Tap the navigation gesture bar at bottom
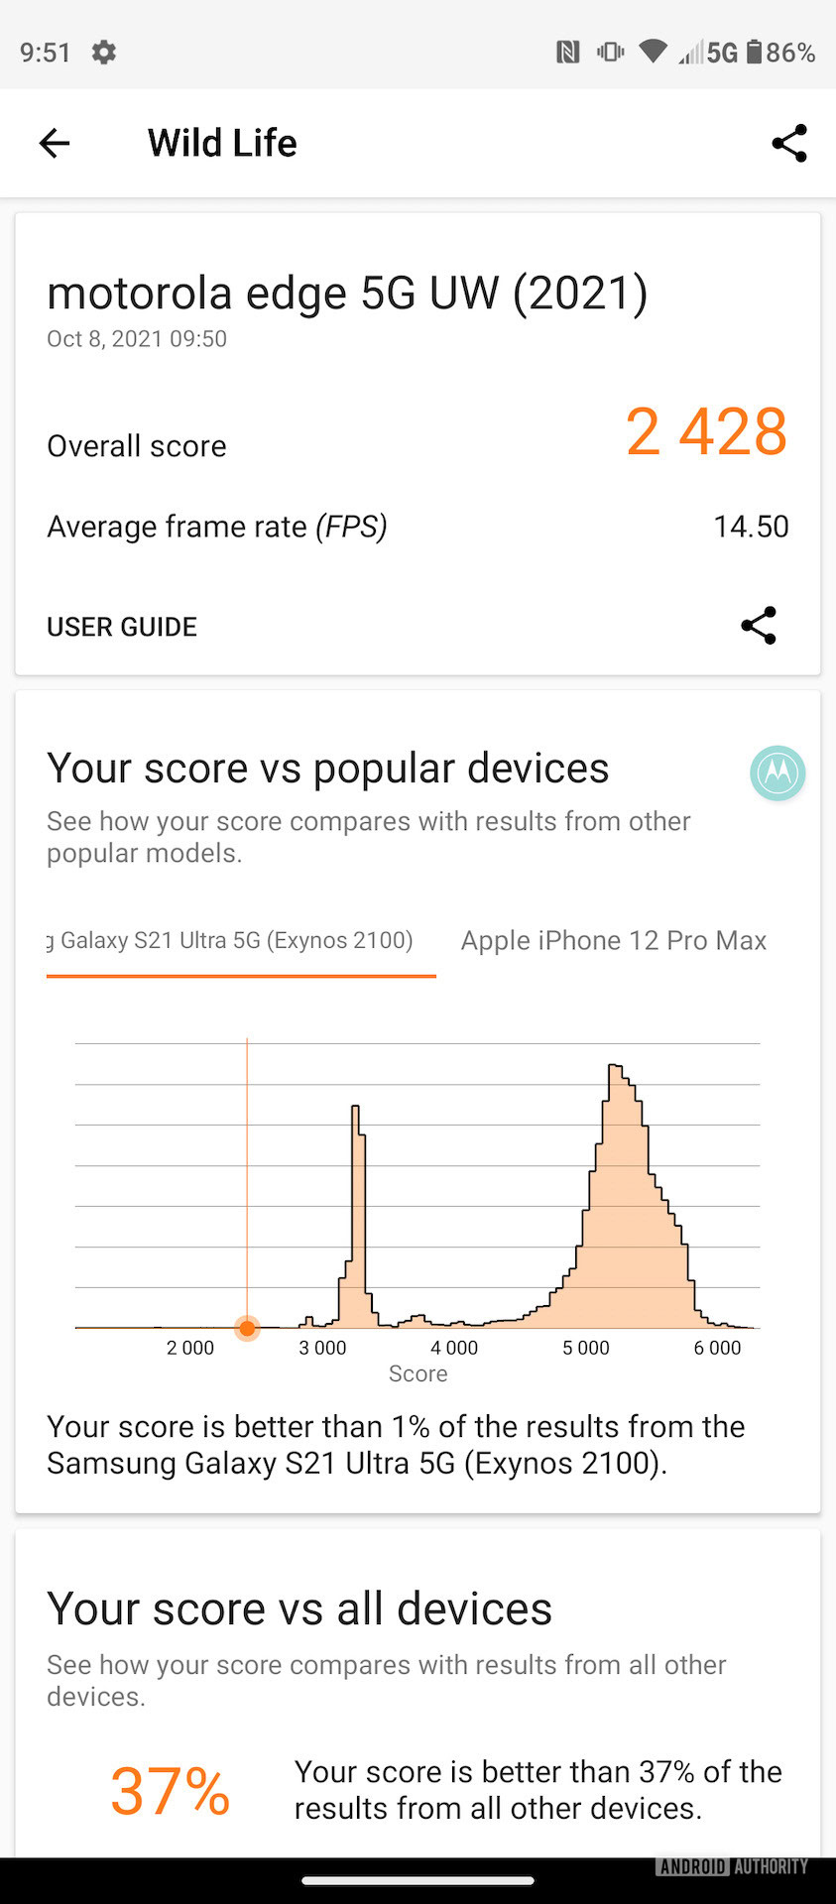The image size is (836, 1904). click(x=418, y=1880)
